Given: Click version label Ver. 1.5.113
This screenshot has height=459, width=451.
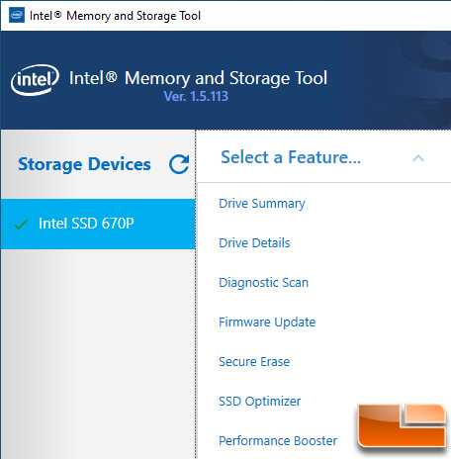Looking at the screenshot, I should [x=196, y=96].
